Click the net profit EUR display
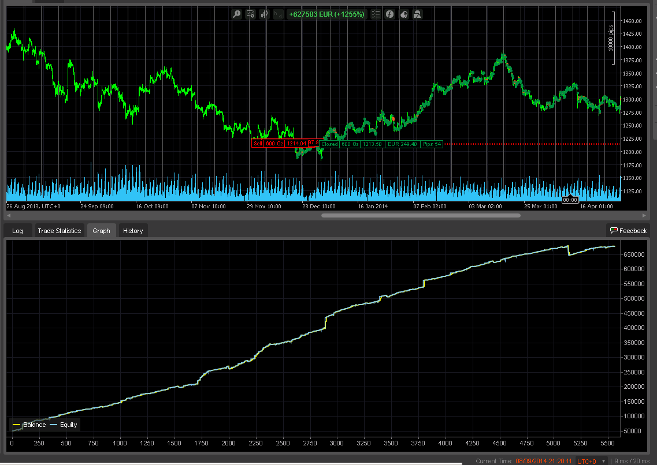The image size is (657, 465). [x=326, y=14]
